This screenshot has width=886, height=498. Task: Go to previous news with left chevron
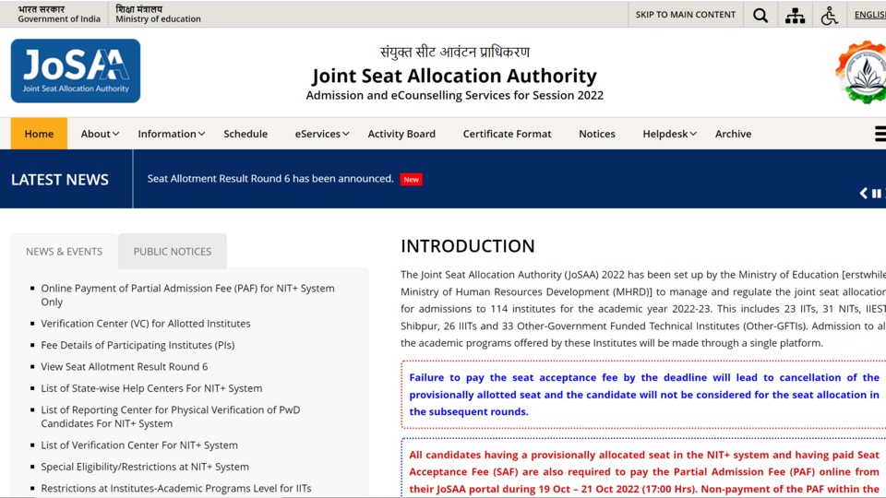click(864, 193)
